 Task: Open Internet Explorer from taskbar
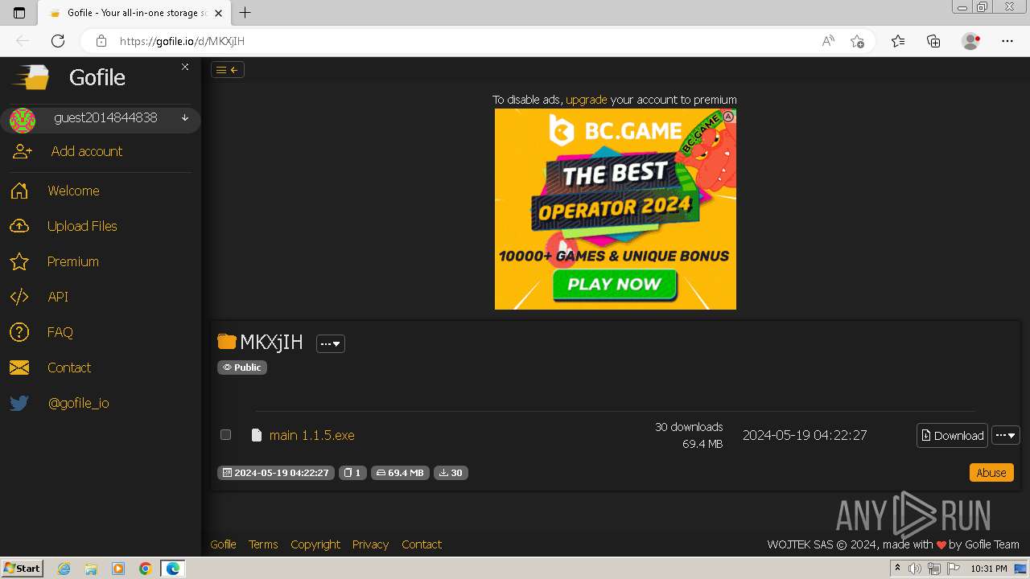(64, 569)
